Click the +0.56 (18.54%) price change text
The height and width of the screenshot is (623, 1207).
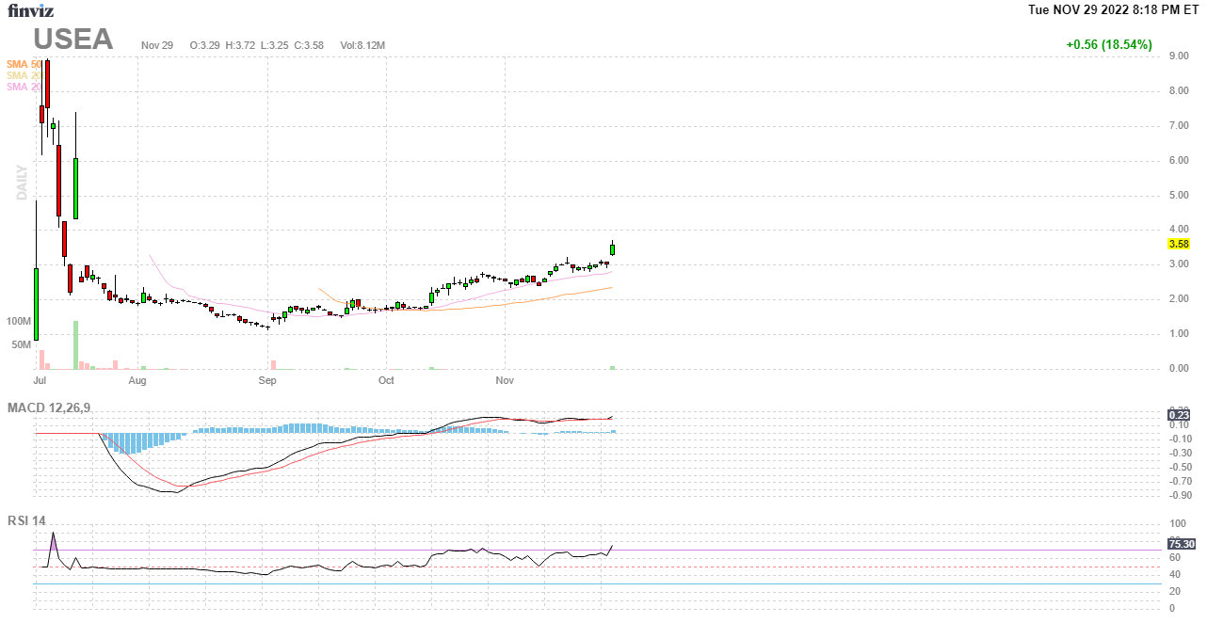pos(1108,44)
